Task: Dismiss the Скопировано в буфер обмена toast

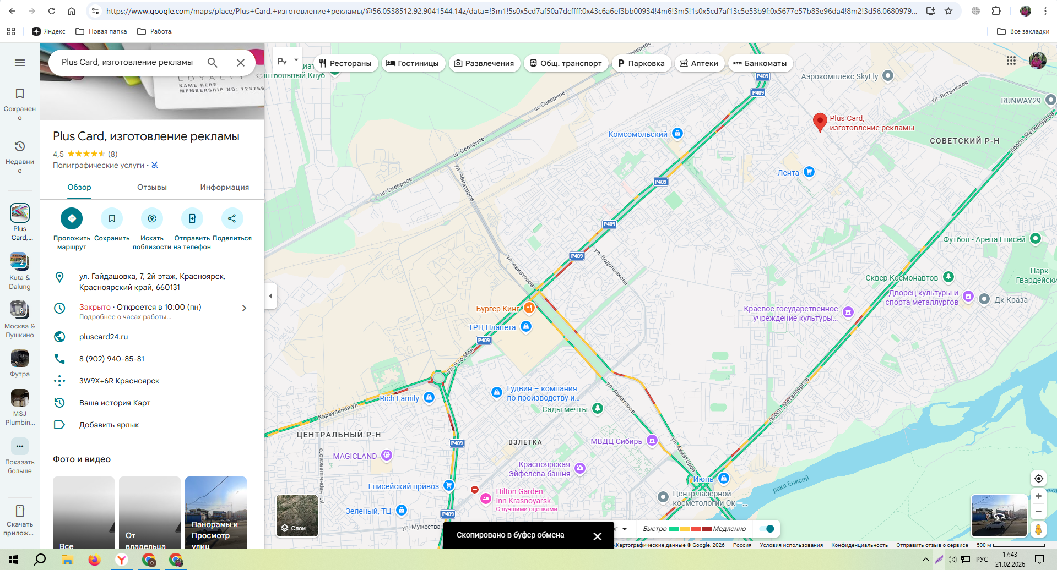Action: pyautogui.click(x=598, y=536)
